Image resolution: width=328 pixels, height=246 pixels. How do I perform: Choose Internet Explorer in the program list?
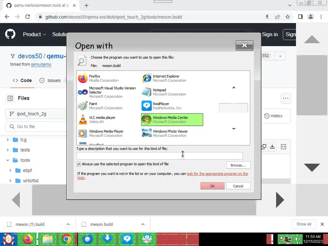click(x=164, y=78)
